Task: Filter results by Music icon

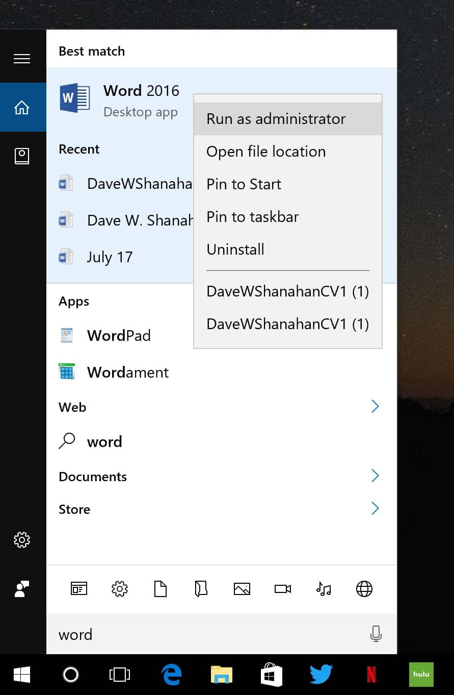Action: coord(324,589)
